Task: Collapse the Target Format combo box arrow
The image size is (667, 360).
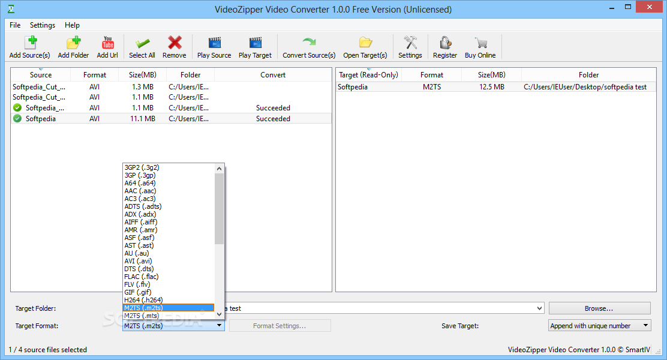Action: 219,326
